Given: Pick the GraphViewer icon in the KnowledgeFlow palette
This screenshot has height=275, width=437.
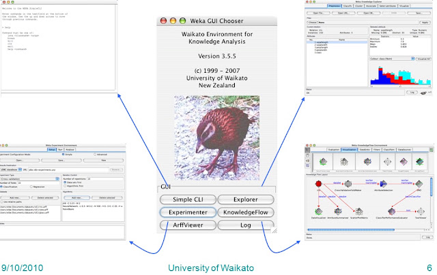Looking at the screenshot, I should pos(404,162).
